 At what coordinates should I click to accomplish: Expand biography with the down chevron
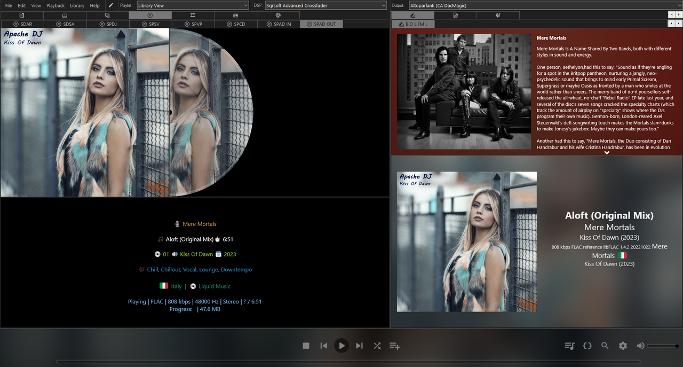click(607, 153)
